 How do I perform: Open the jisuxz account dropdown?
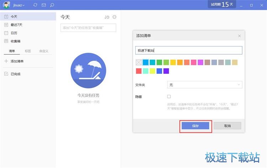(x=19, y=5)
